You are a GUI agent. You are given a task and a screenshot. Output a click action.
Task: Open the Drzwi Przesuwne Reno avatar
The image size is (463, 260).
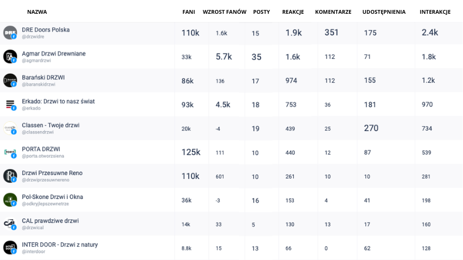coord(10,176)
